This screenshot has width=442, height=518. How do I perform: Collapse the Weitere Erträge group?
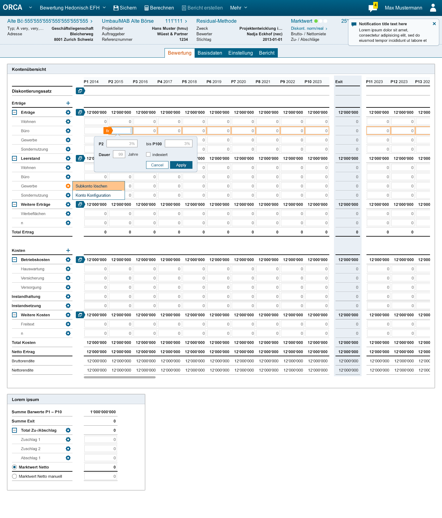pos(14,204)
